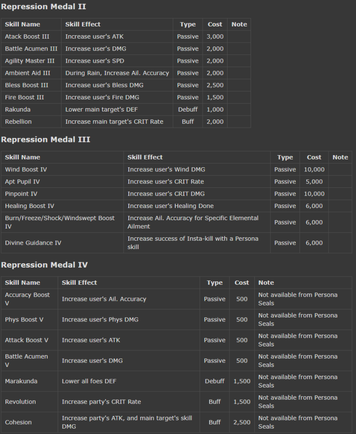Click 'Increase main target's CRIT Rate' effect
The image size is (356, 434).
point(114,122)
